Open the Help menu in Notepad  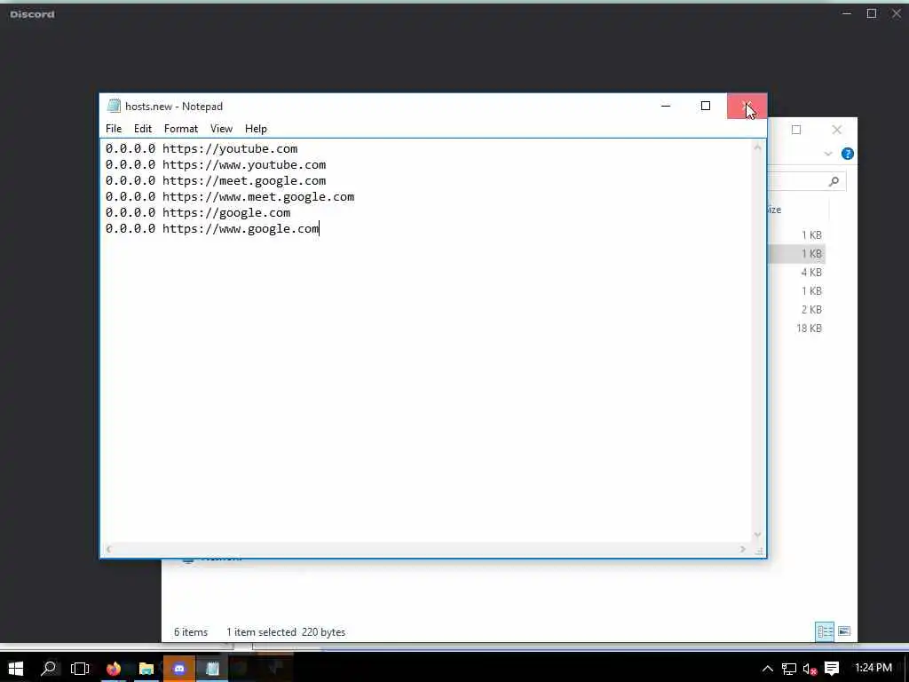click(256, 129)
